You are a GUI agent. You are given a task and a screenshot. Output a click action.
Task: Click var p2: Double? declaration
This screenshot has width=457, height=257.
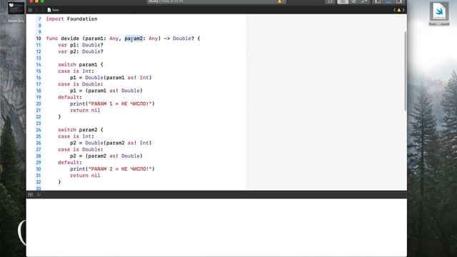[x=81, y=51]
